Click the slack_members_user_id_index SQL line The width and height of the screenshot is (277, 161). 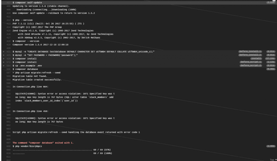pyautogui.click(x=46, y=101)
